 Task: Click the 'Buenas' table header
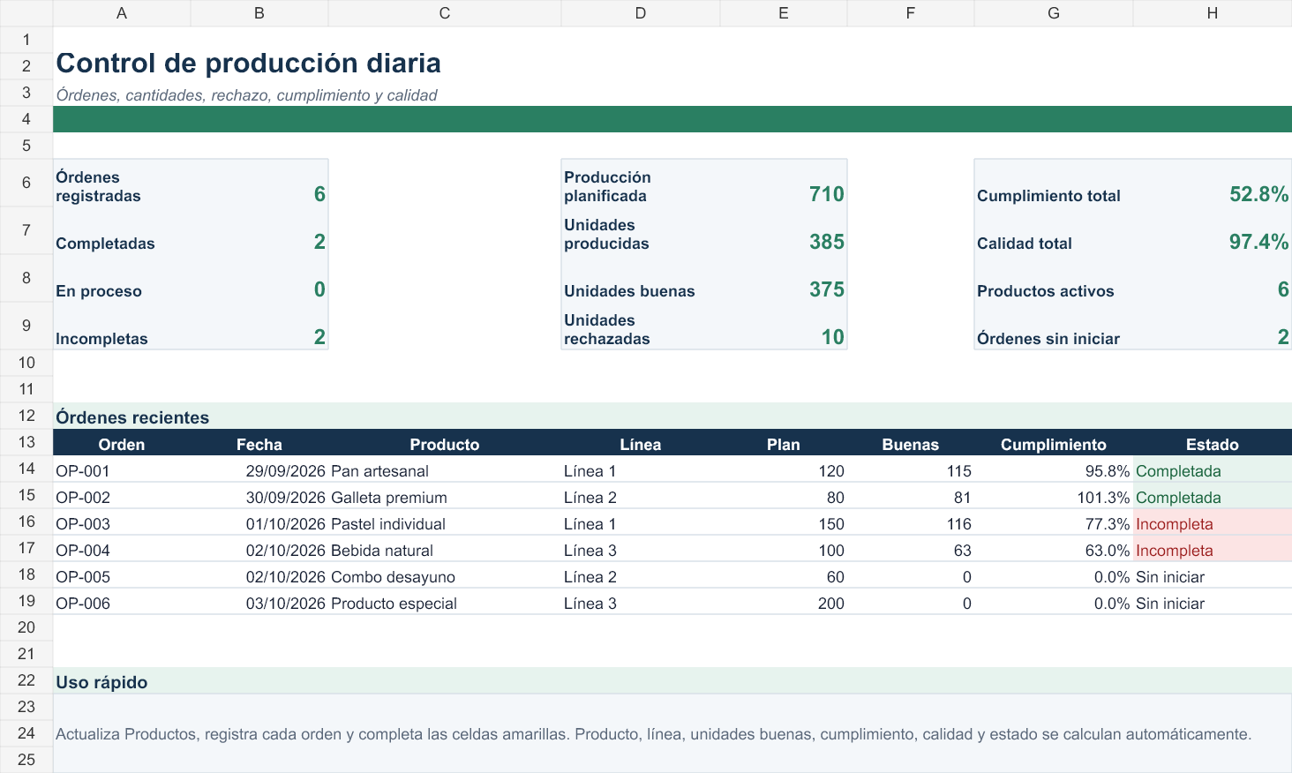pos(911,442)
